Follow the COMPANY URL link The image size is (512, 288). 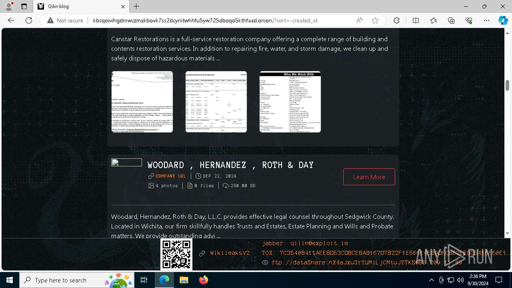[x=171, y=176]
